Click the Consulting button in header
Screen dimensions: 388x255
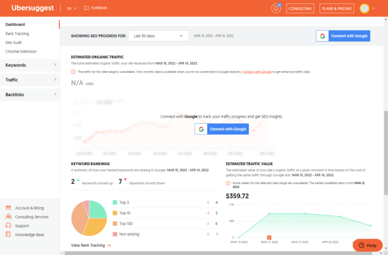click(x=300, y=8)
